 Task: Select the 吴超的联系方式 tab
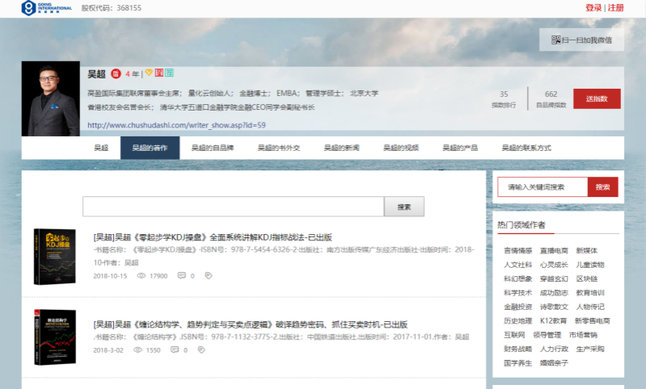pyautogui.click(x=526, y=148)
